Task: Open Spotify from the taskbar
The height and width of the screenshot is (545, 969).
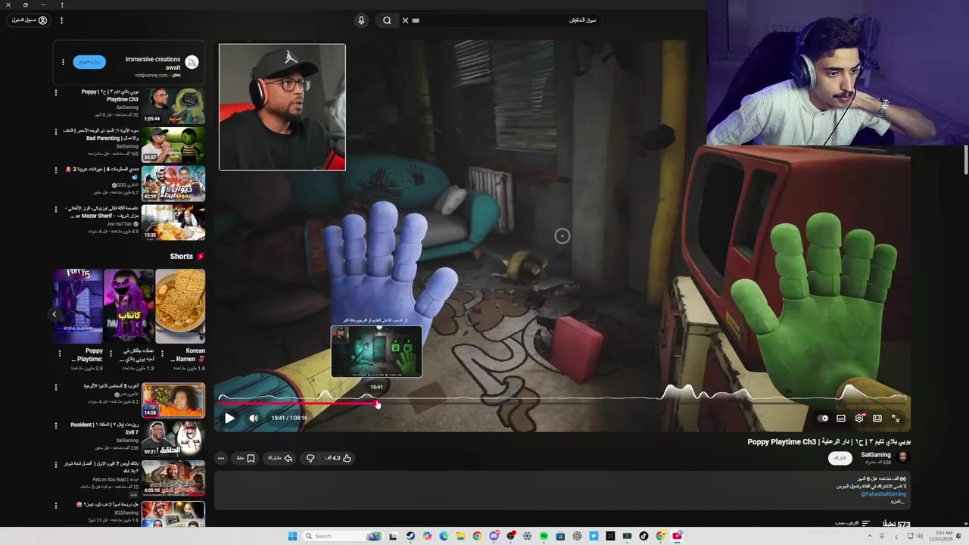Action: [544, 536]
